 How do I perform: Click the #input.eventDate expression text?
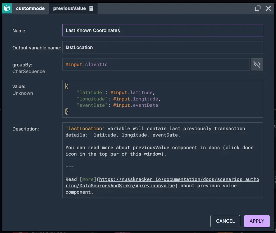136,105
